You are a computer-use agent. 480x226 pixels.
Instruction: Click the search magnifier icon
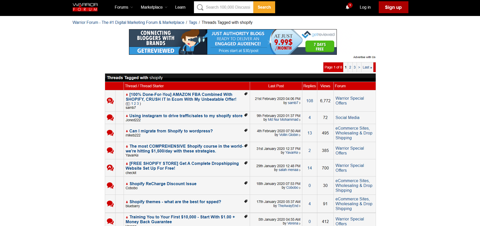tap(200, 7)
